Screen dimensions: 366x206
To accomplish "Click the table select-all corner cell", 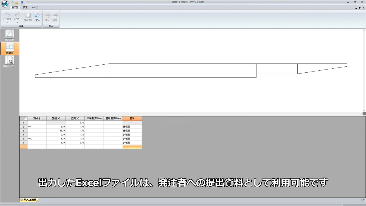I will [23, 118].
